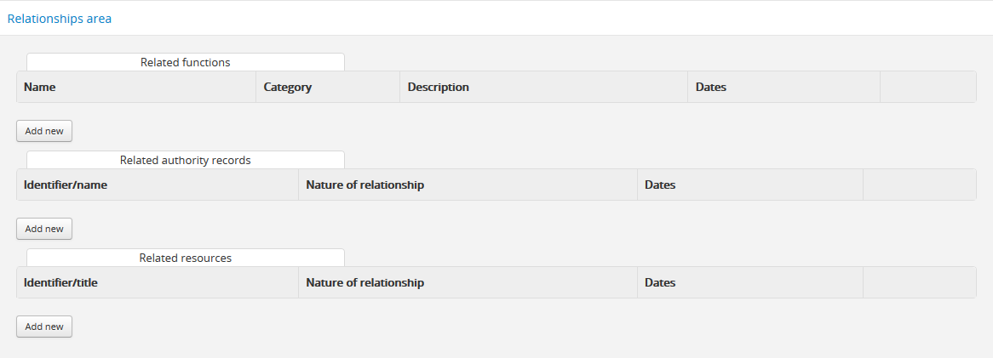This screenshot has width=993, height=358.
Task: Click Dates header in Related functions table
Action: coord(711,87)
